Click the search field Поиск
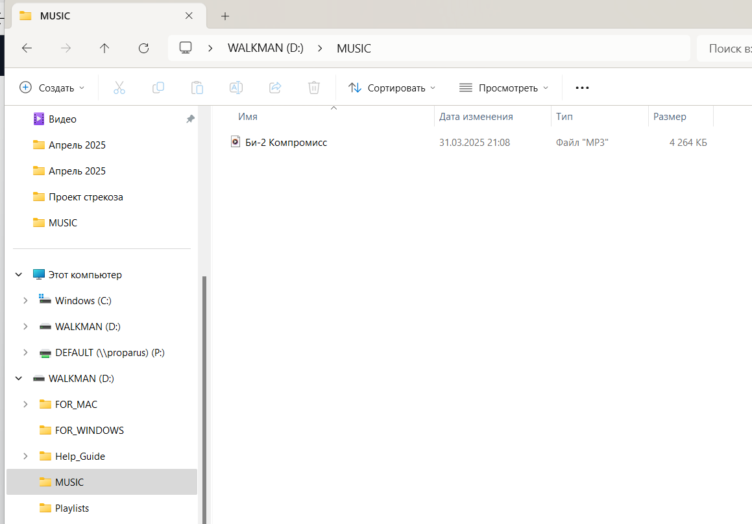The height and width of the screenshot is (524, 752). click(724, 49)
